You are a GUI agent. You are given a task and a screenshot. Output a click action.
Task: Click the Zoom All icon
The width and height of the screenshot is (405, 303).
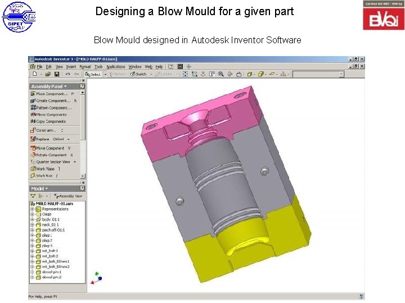[185, 74]
